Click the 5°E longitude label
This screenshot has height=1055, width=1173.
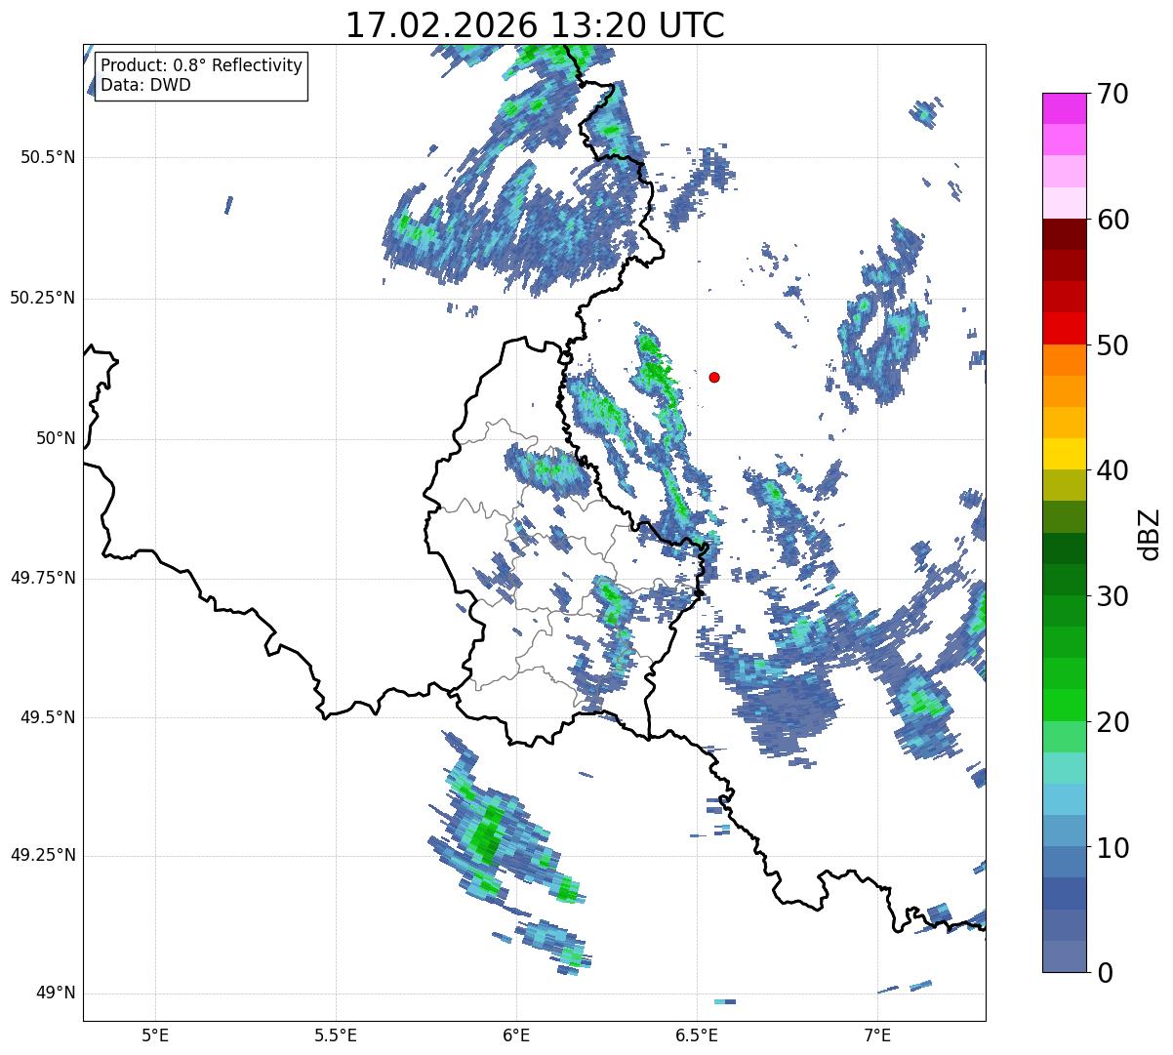pos(155,1035)
